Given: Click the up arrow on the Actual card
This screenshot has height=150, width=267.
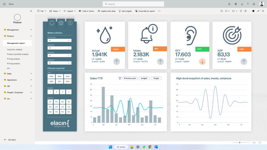Looking at the screenshot, I should tap(117, 62).
